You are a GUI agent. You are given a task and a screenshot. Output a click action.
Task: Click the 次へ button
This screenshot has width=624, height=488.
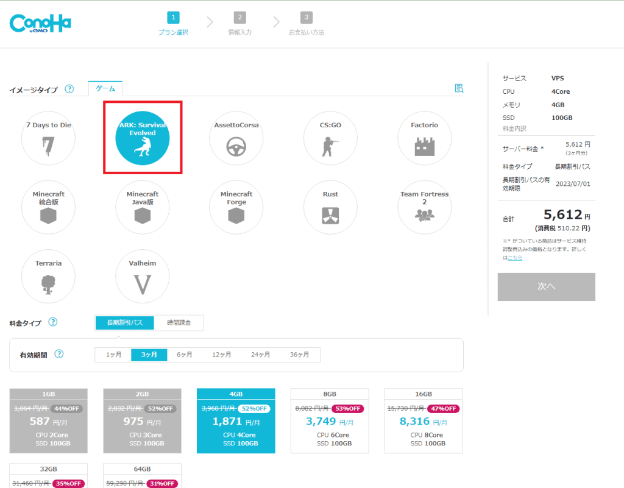tap(547, 287)
